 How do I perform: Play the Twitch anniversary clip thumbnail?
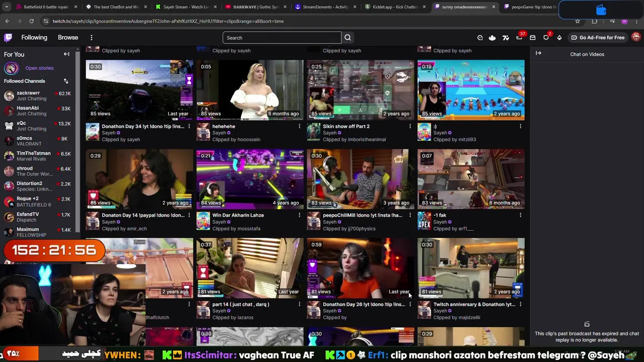click(471, 268)
